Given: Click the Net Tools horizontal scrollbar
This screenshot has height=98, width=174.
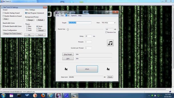Looking at the screenshot, I should click(x=84, y=89).
